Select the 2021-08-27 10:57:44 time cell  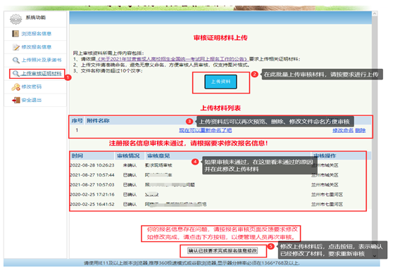(92, 175)
